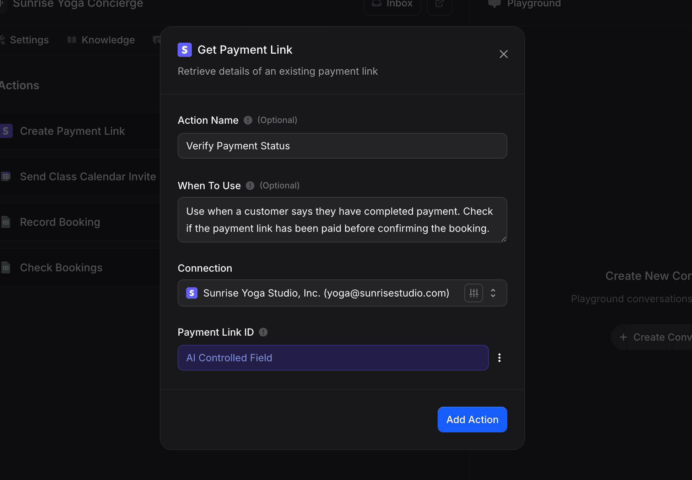Open the three-dot menu on the AI Controlled Field
The image size is (692, 480).
499,358
